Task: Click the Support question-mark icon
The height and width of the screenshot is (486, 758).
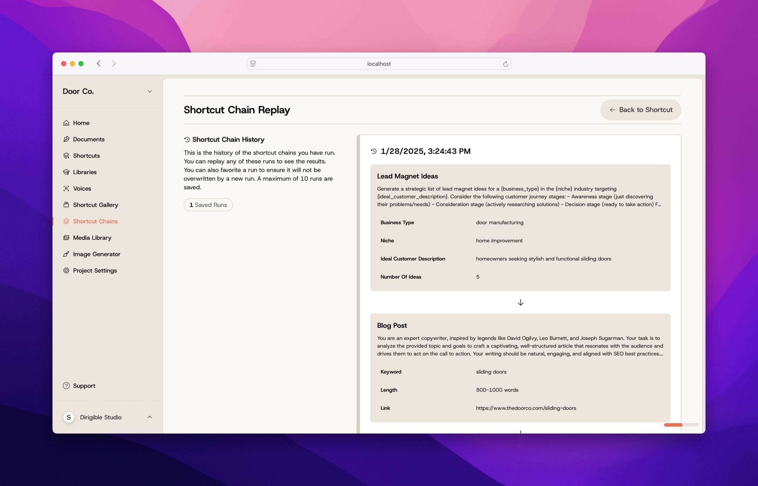Action: (66, 386)
